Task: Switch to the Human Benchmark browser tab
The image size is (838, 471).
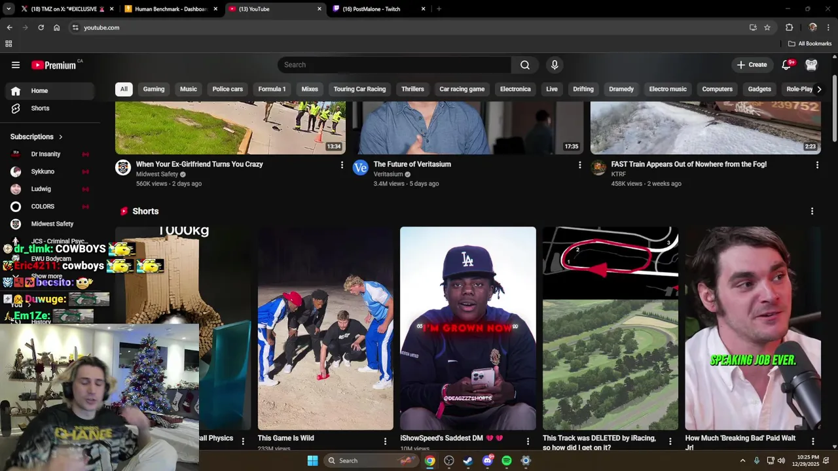Action: click(171, 9)
